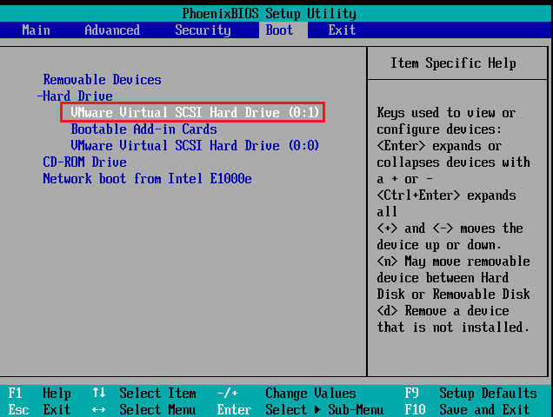Click the -/+ Change Values hint
553x417 pixels.
click(287, 394)
